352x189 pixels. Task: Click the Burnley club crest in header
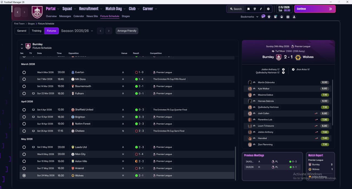coord(37,12)
